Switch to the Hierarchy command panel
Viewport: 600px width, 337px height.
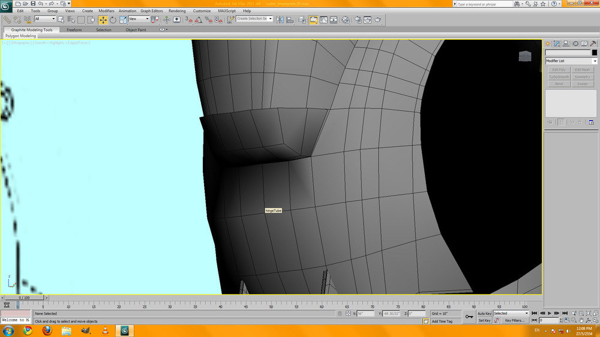(x=566, y=44)
